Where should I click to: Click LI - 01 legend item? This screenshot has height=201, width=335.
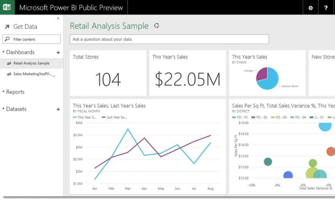tap(317, 117)
